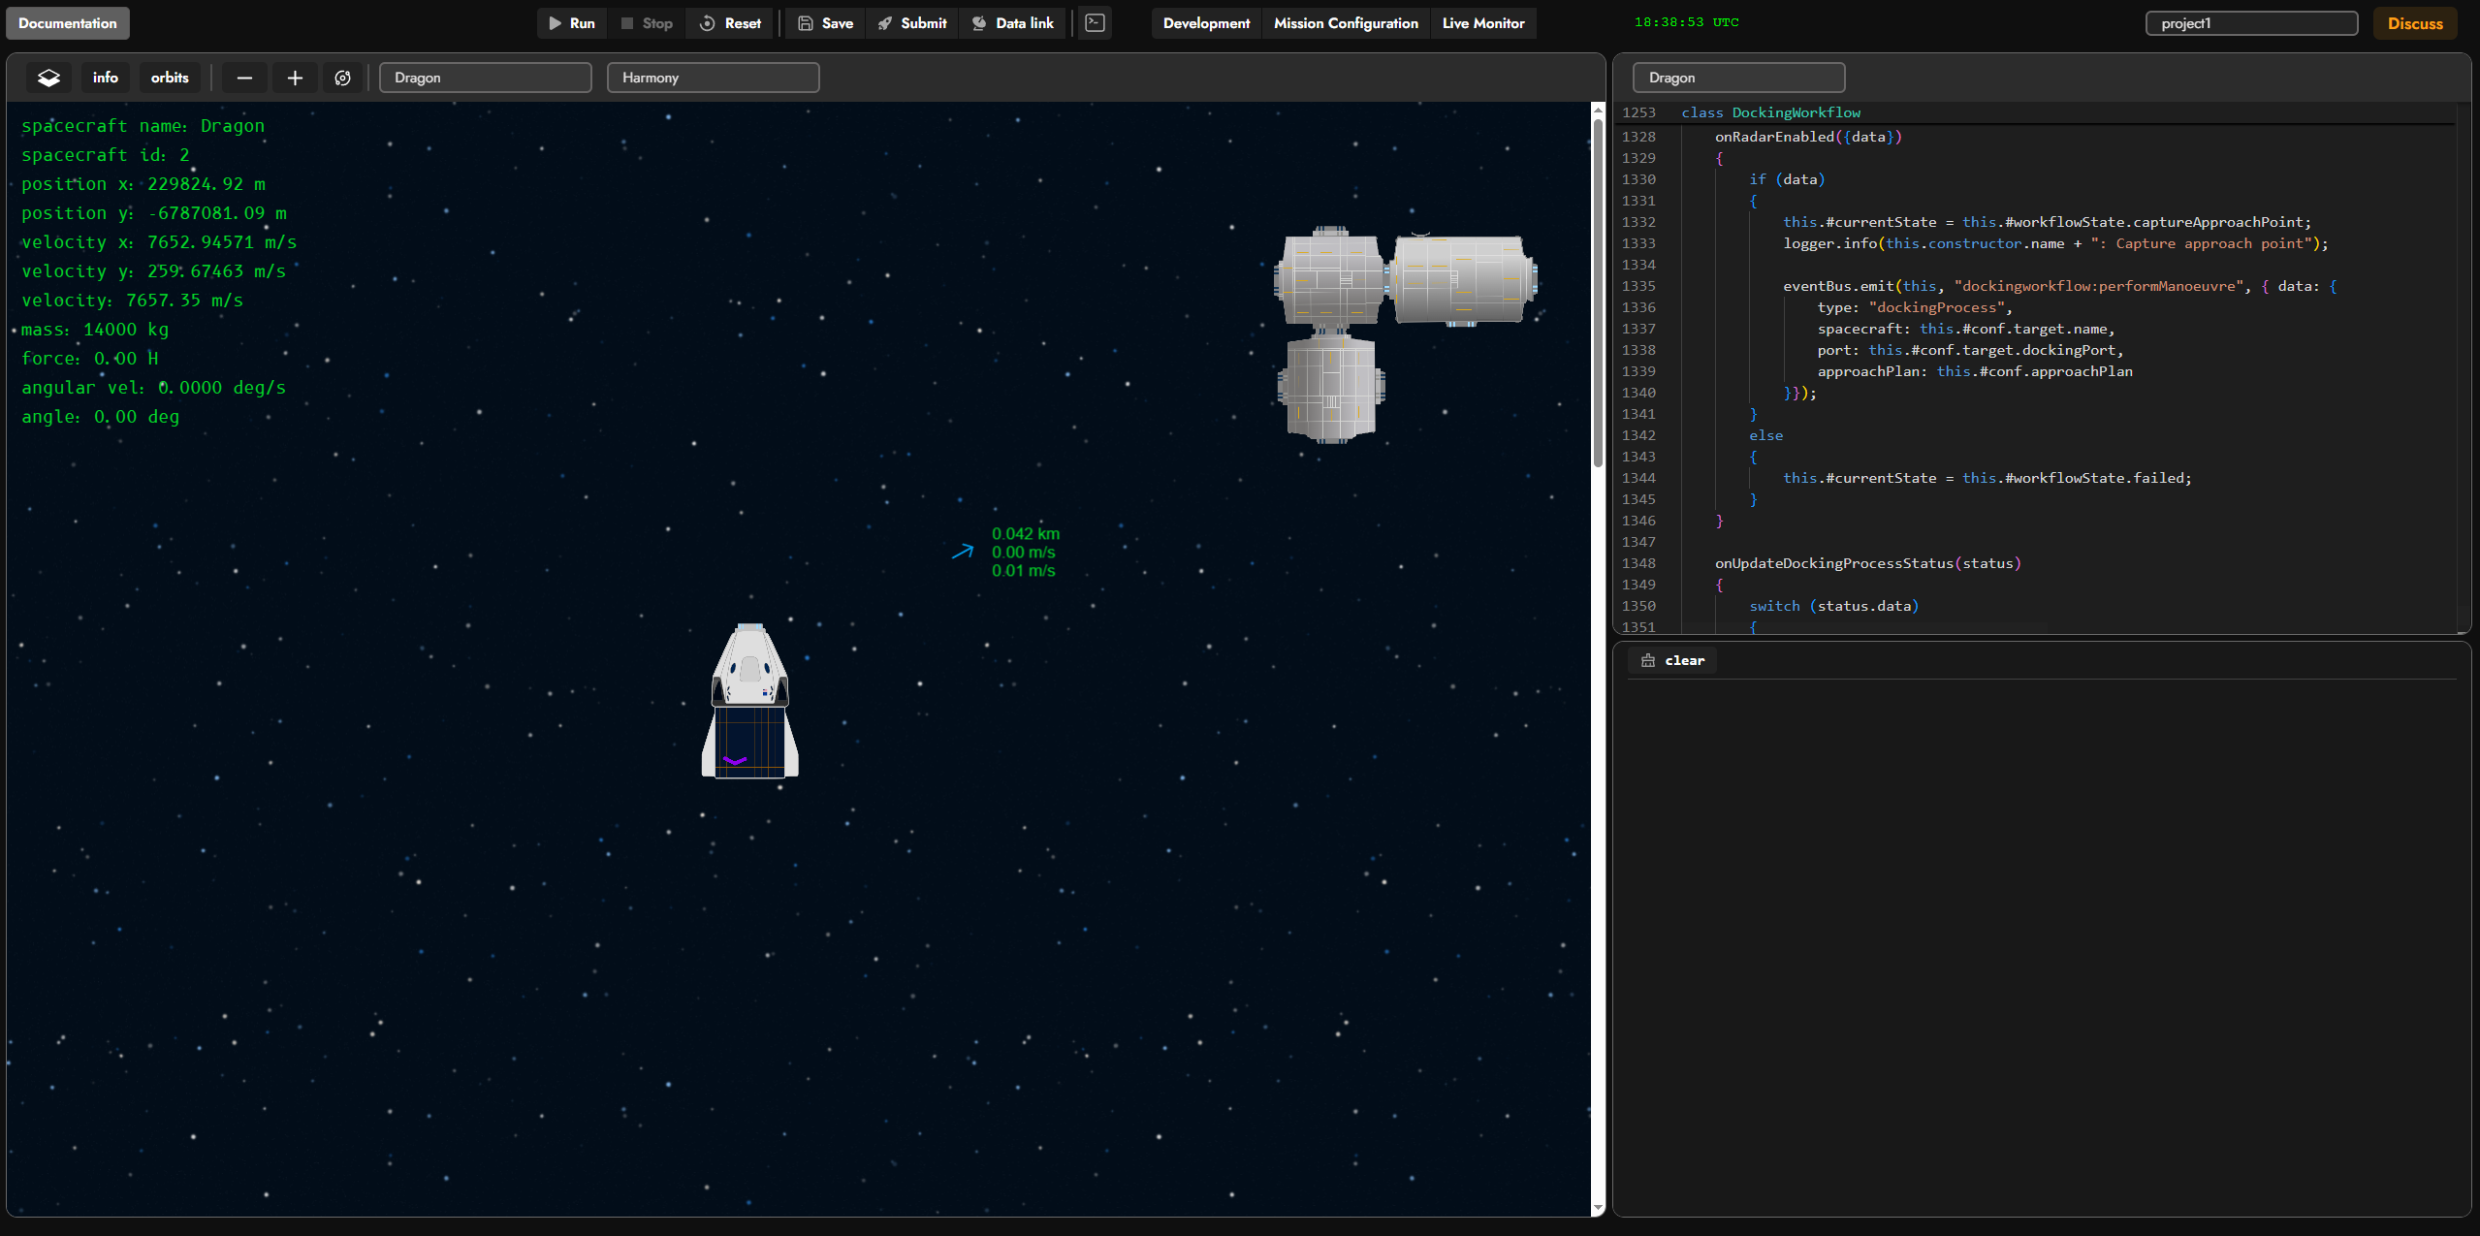This screenshot has width=2480, height=1236.
Task: Click the approachPlan code line
Action: [x=1975, y=371]
